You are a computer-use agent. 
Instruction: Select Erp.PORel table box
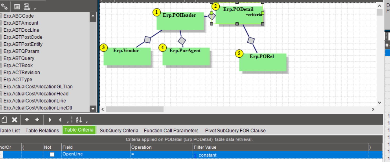tap(263, 62)
